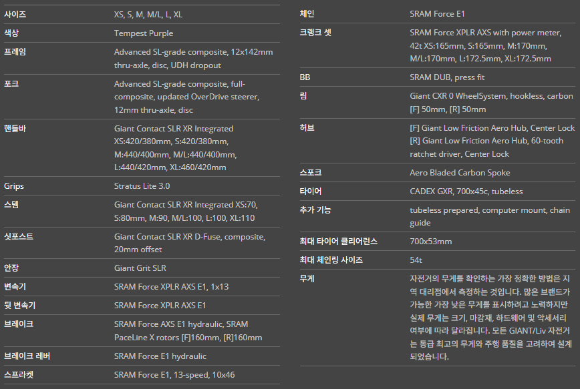Viewport: 580px width, 389px height.
Task: Click the '700x53mm' tire clearance value
Action: click(430, 242)
